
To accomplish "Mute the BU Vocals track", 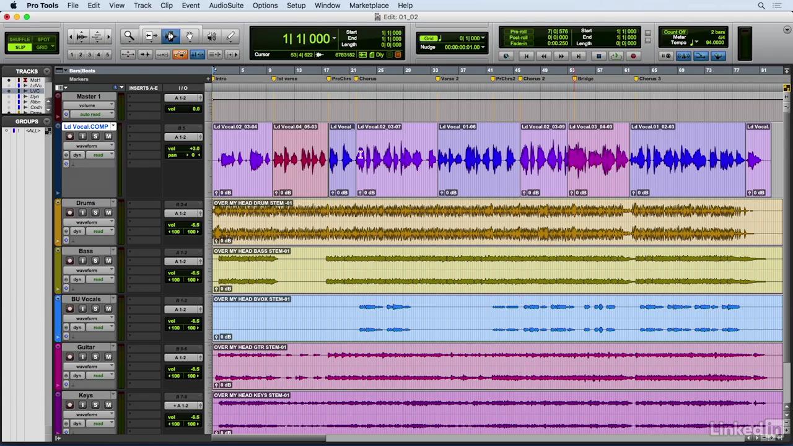I will pos(108,308).
